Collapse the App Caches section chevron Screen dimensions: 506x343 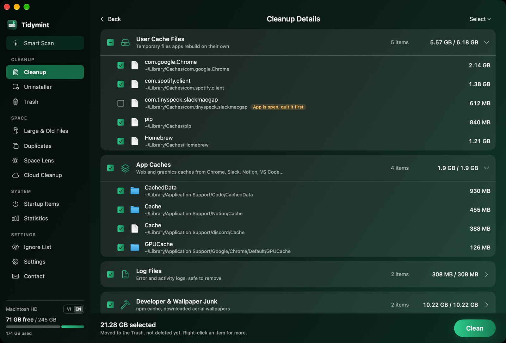[x=486, y=168]
